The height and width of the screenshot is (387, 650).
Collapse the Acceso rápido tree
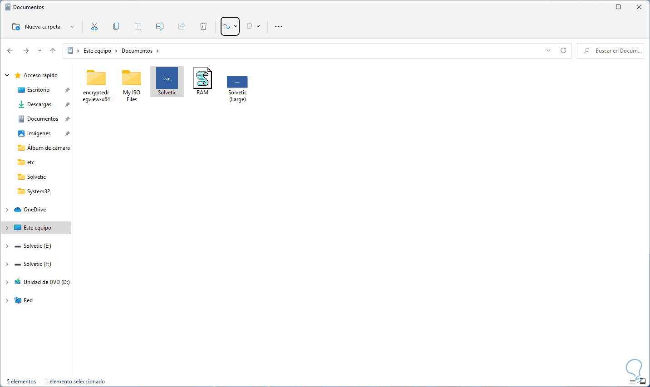(x=7, y=75)
